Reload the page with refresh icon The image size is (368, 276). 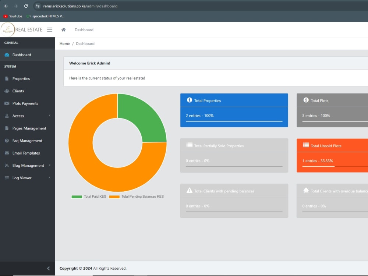pyautogui.click(x=26, y=6)
